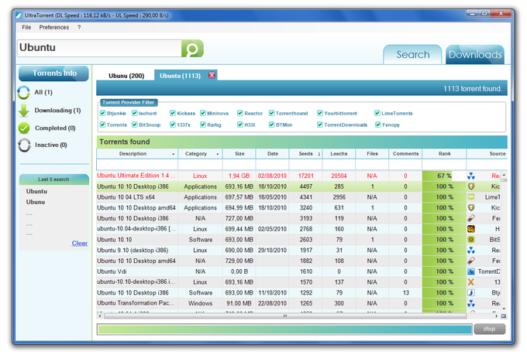Toggle the Mininova provider checkbox
This screenshot has width=527, height=355.
203,113
